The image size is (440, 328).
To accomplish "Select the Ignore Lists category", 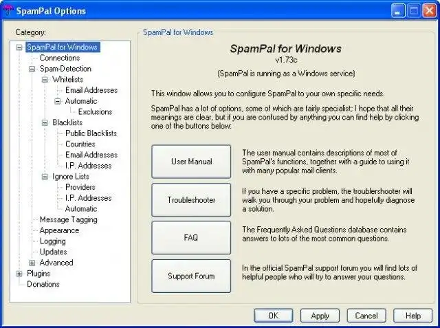I will tap(71, 177).
